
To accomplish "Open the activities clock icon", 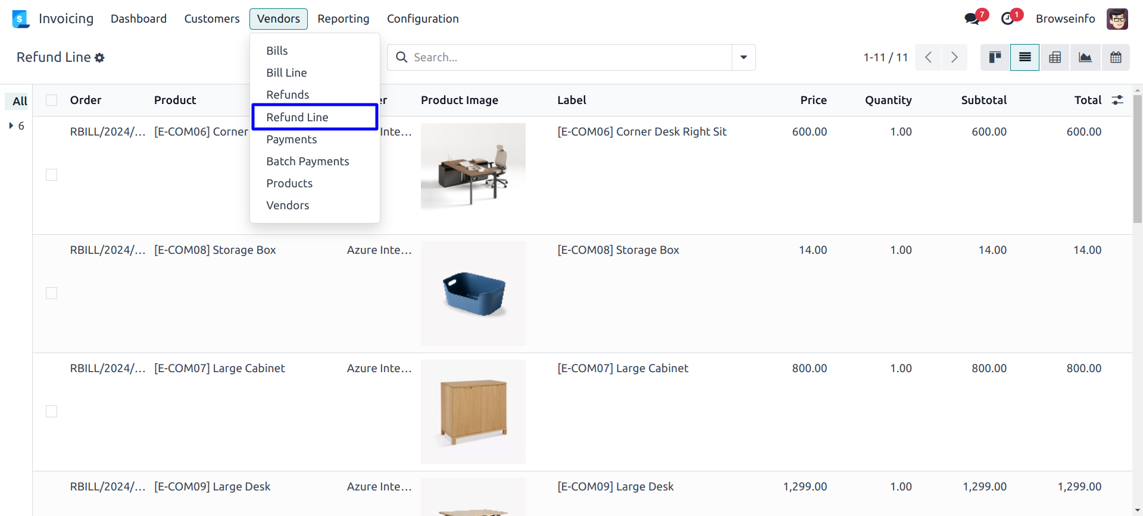I will tap(1007, 18).
